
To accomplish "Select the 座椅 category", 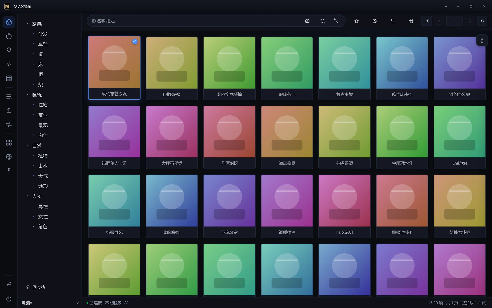I will 43,44.
